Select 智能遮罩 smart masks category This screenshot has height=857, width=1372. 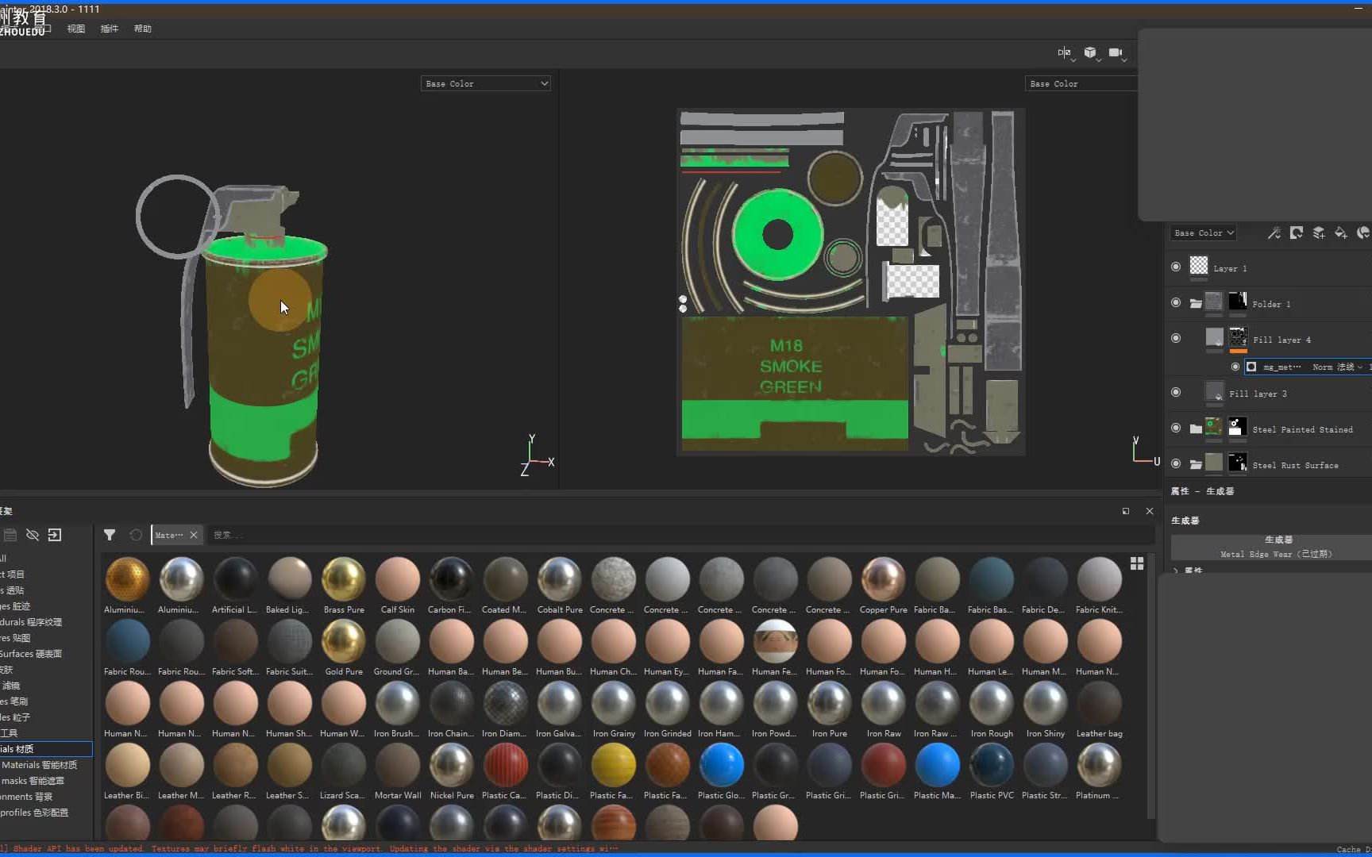[x=33, y=781]
